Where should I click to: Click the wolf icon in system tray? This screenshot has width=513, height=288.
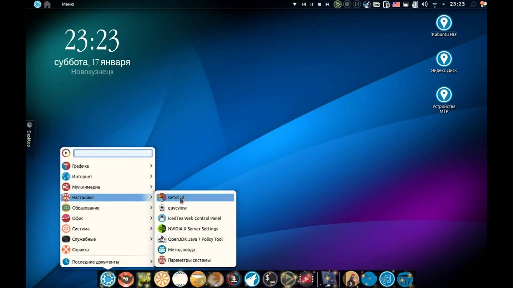[x=367, y=4]
